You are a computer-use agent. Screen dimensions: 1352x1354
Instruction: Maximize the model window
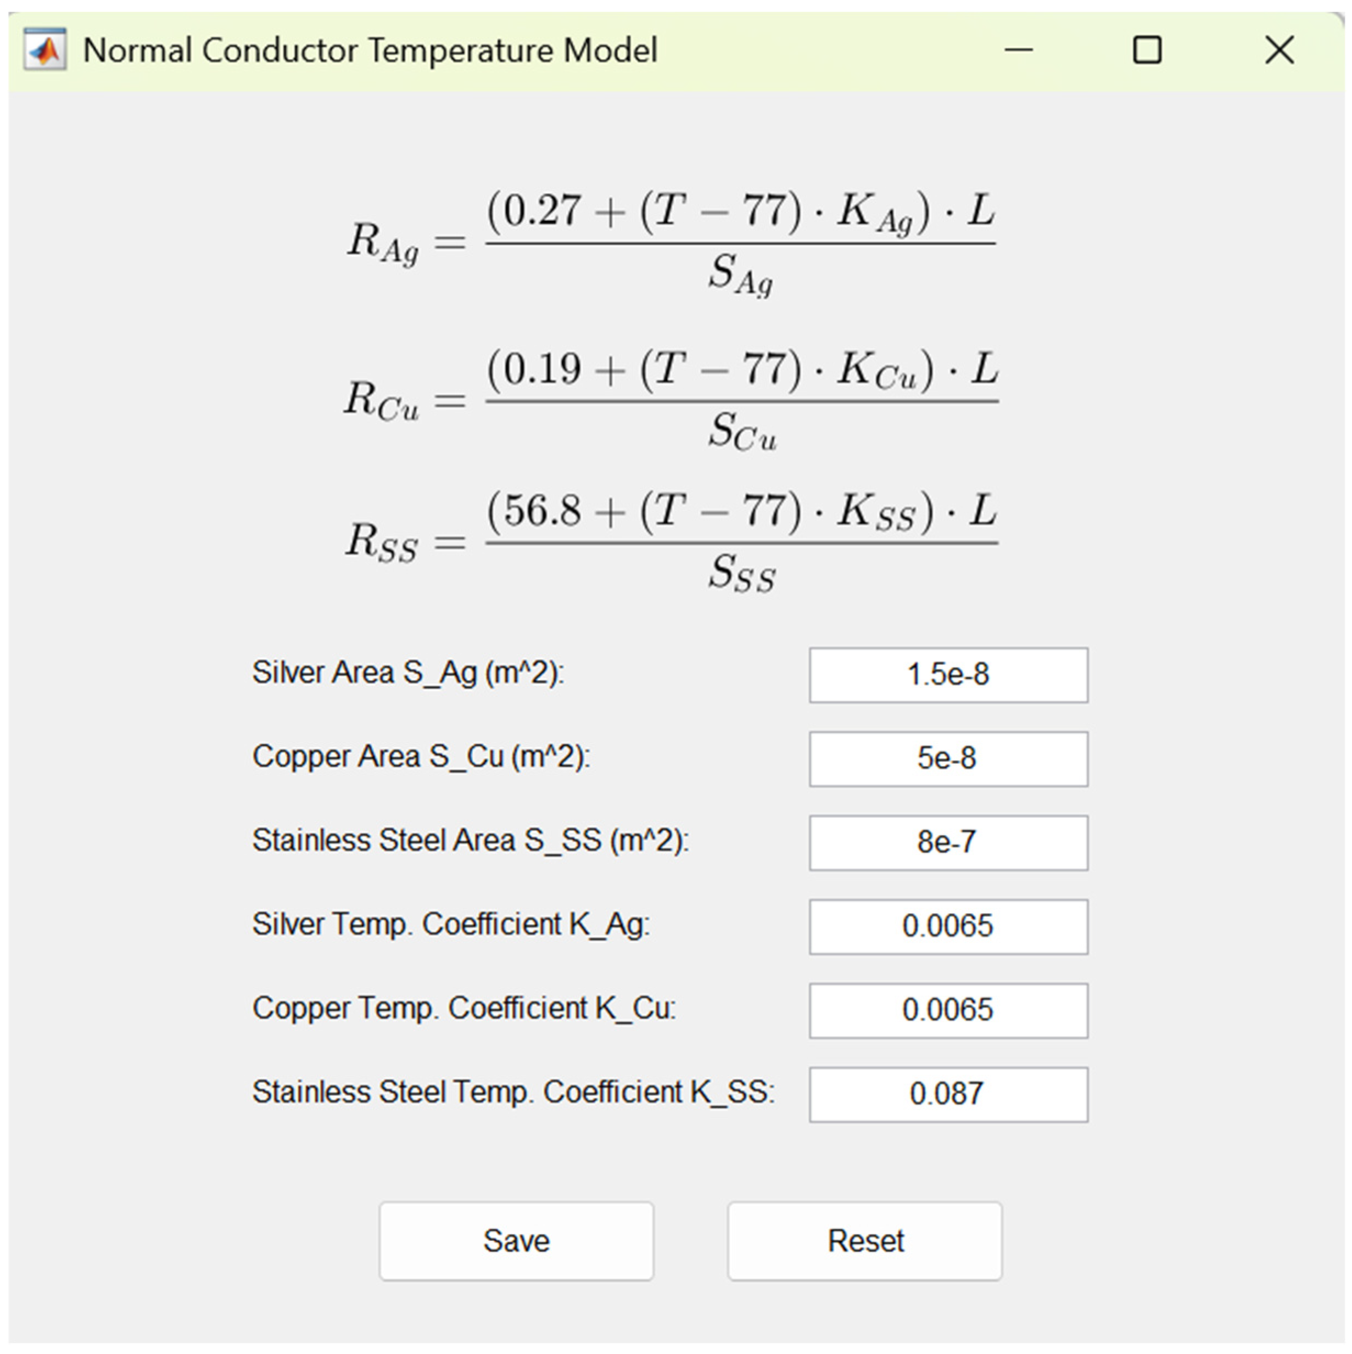1147,50
